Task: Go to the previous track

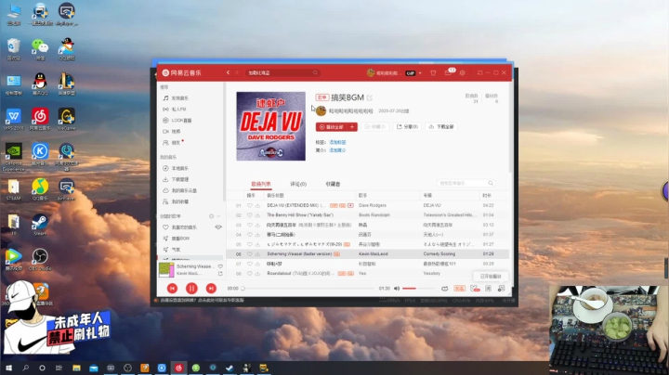Action: 173,289
